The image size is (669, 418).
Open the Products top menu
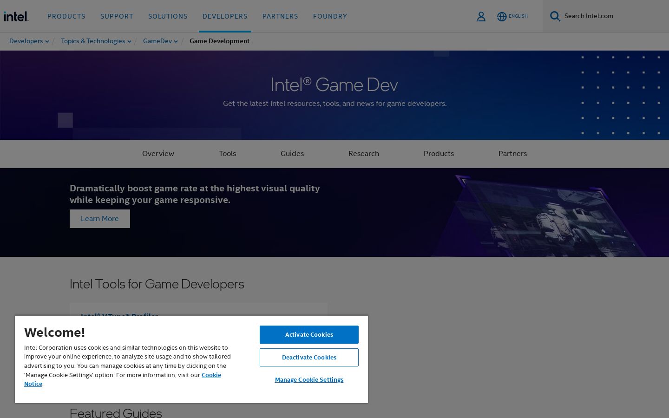66,16
